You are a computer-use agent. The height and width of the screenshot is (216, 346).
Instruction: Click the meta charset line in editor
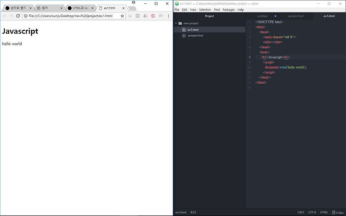pyautogui.click(x=280, y=37)
